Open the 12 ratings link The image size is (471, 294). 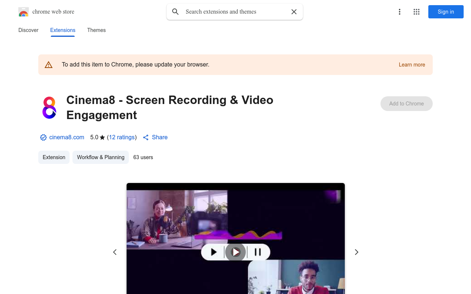(122, 137)
